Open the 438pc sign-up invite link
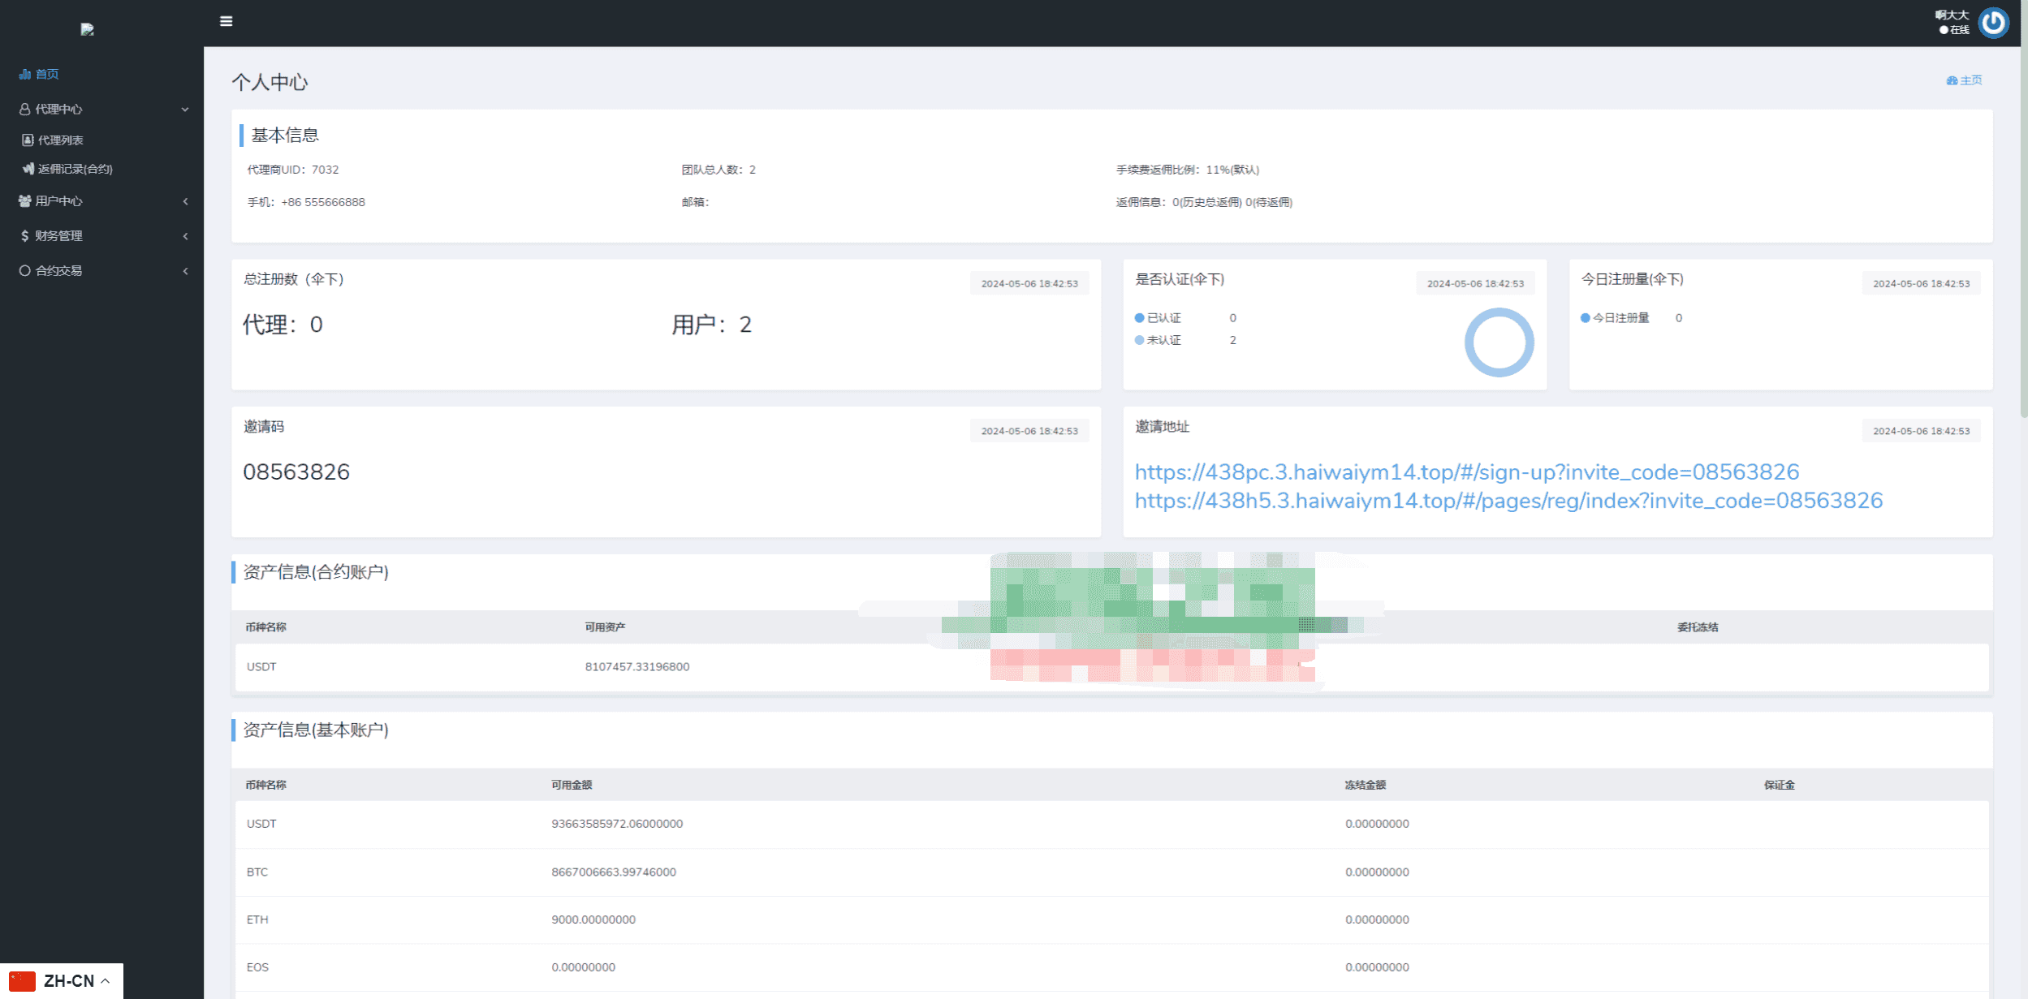The width and height of the screenshot is (2028, 999). [1466, 472]
